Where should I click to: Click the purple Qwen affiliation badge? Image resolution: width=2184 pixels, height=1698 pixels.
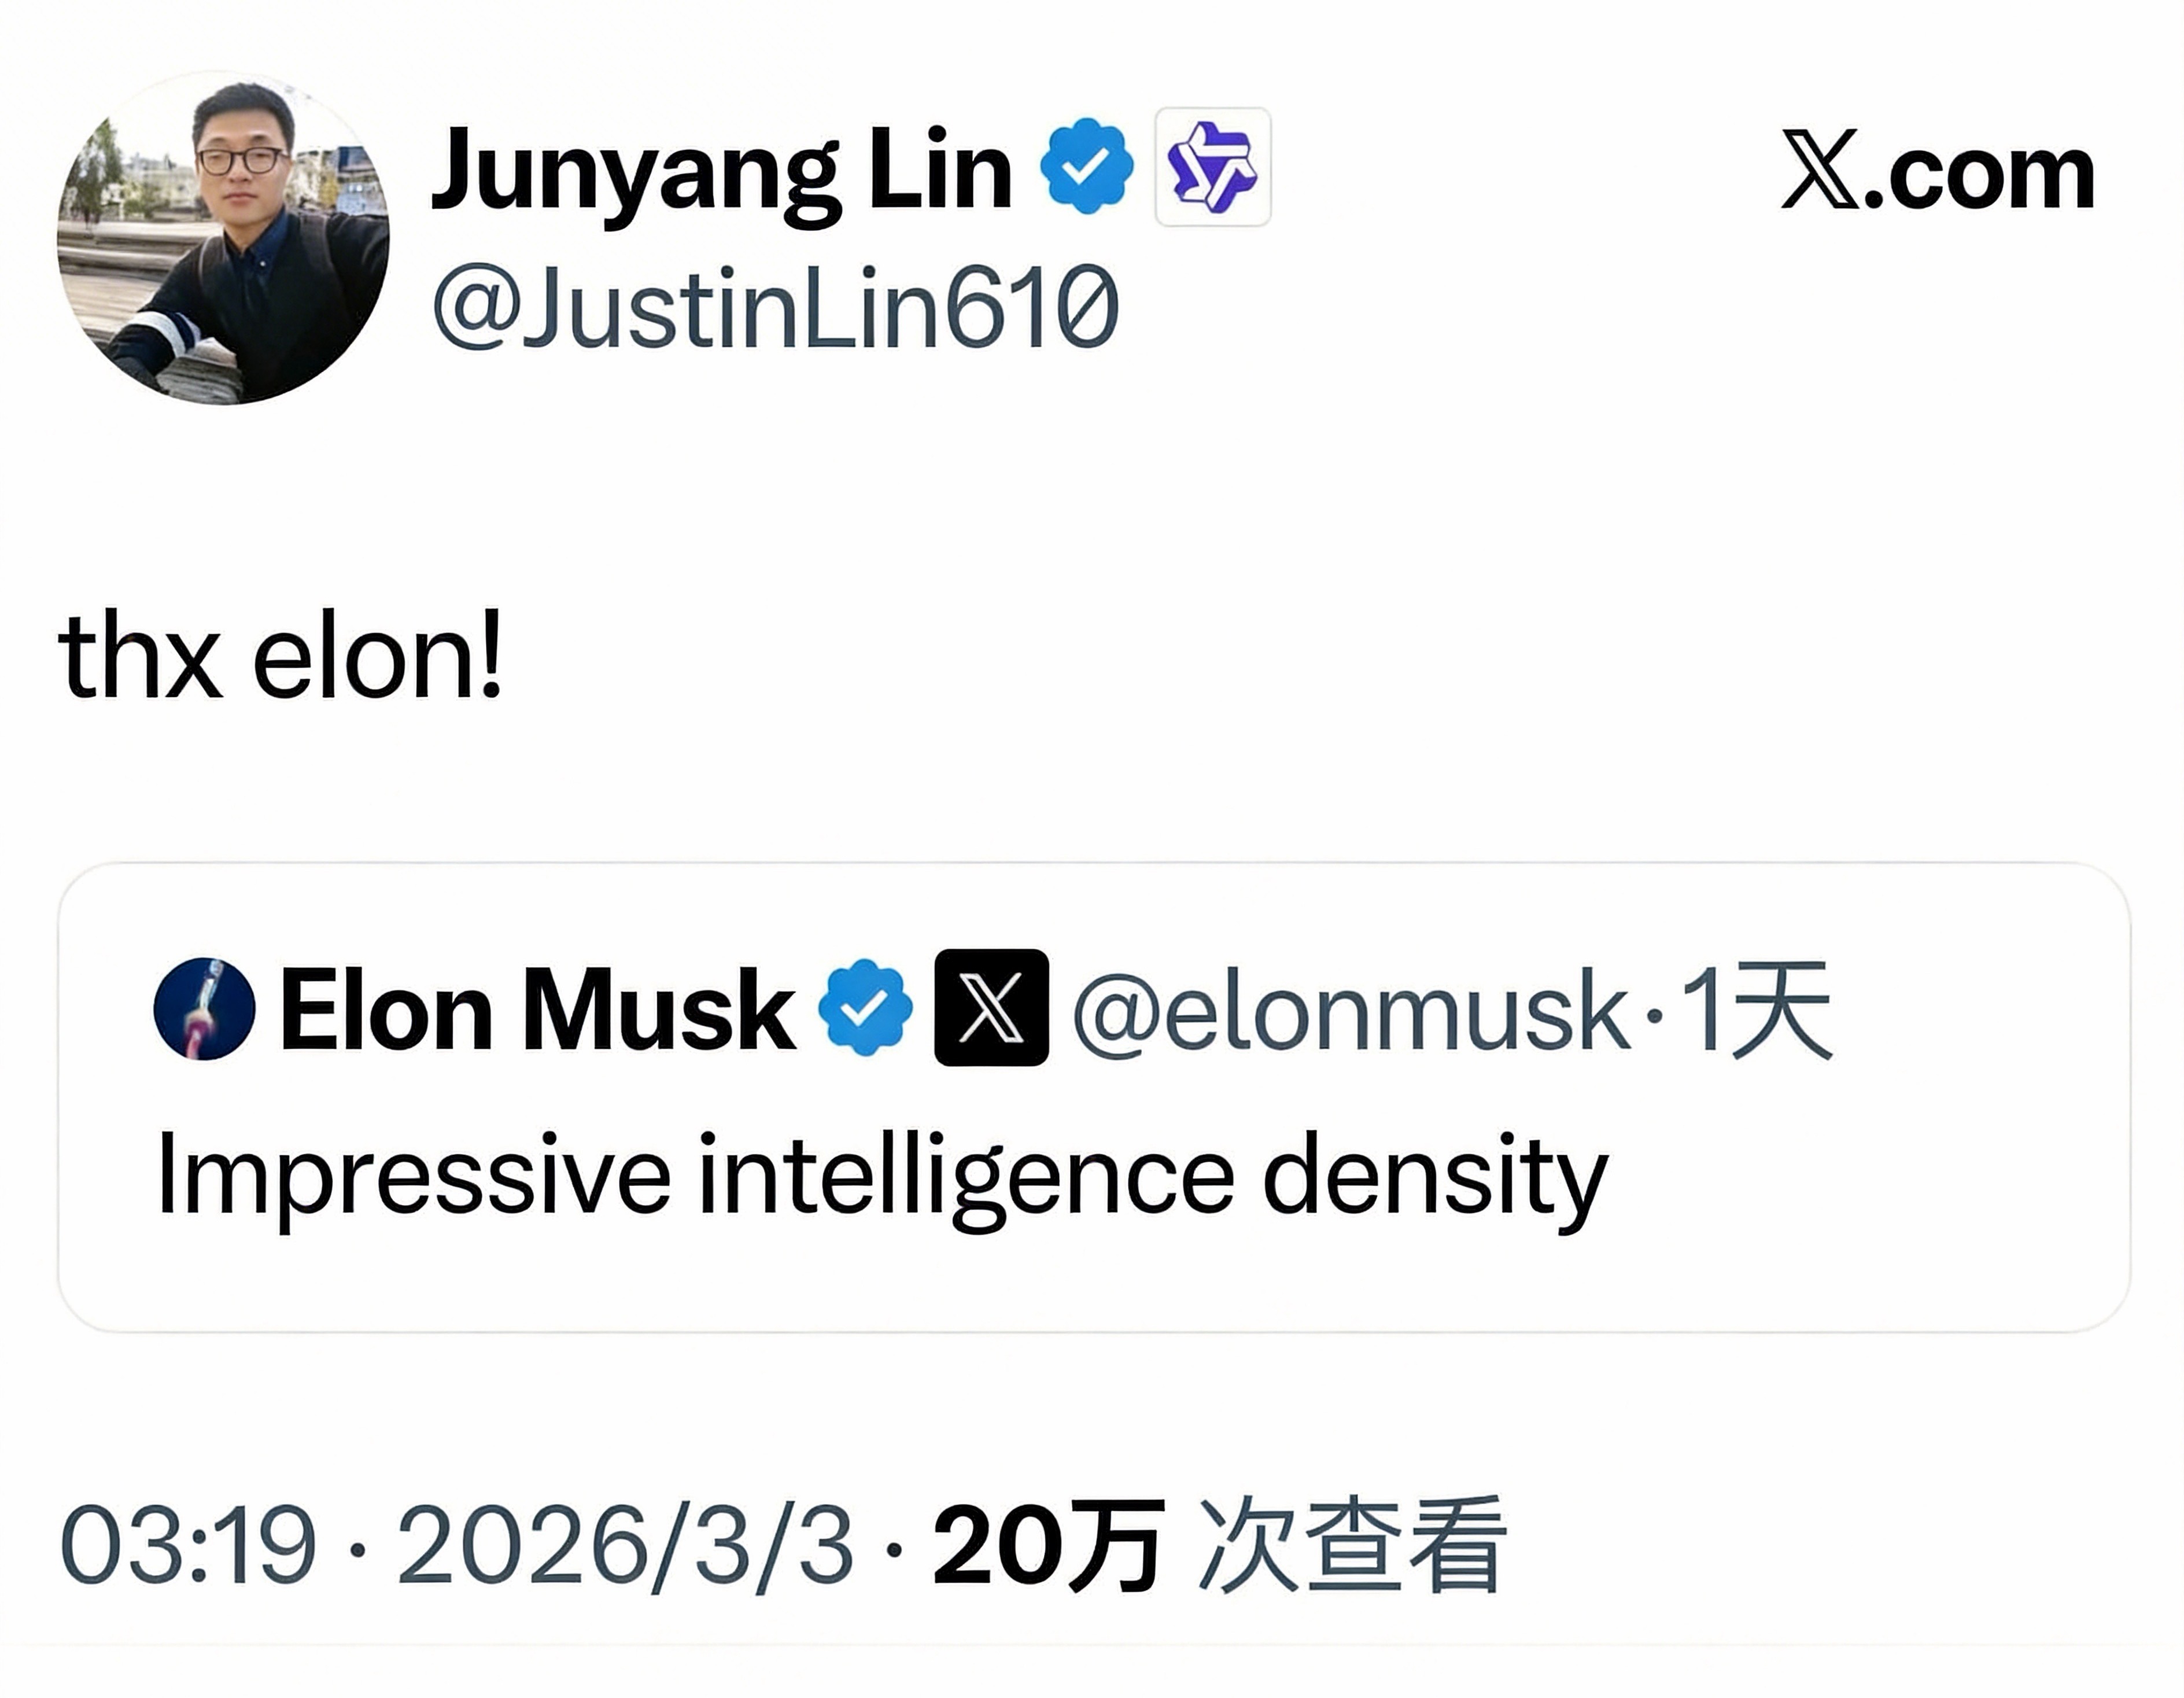pyautogui.click(x=1212, y=167)
